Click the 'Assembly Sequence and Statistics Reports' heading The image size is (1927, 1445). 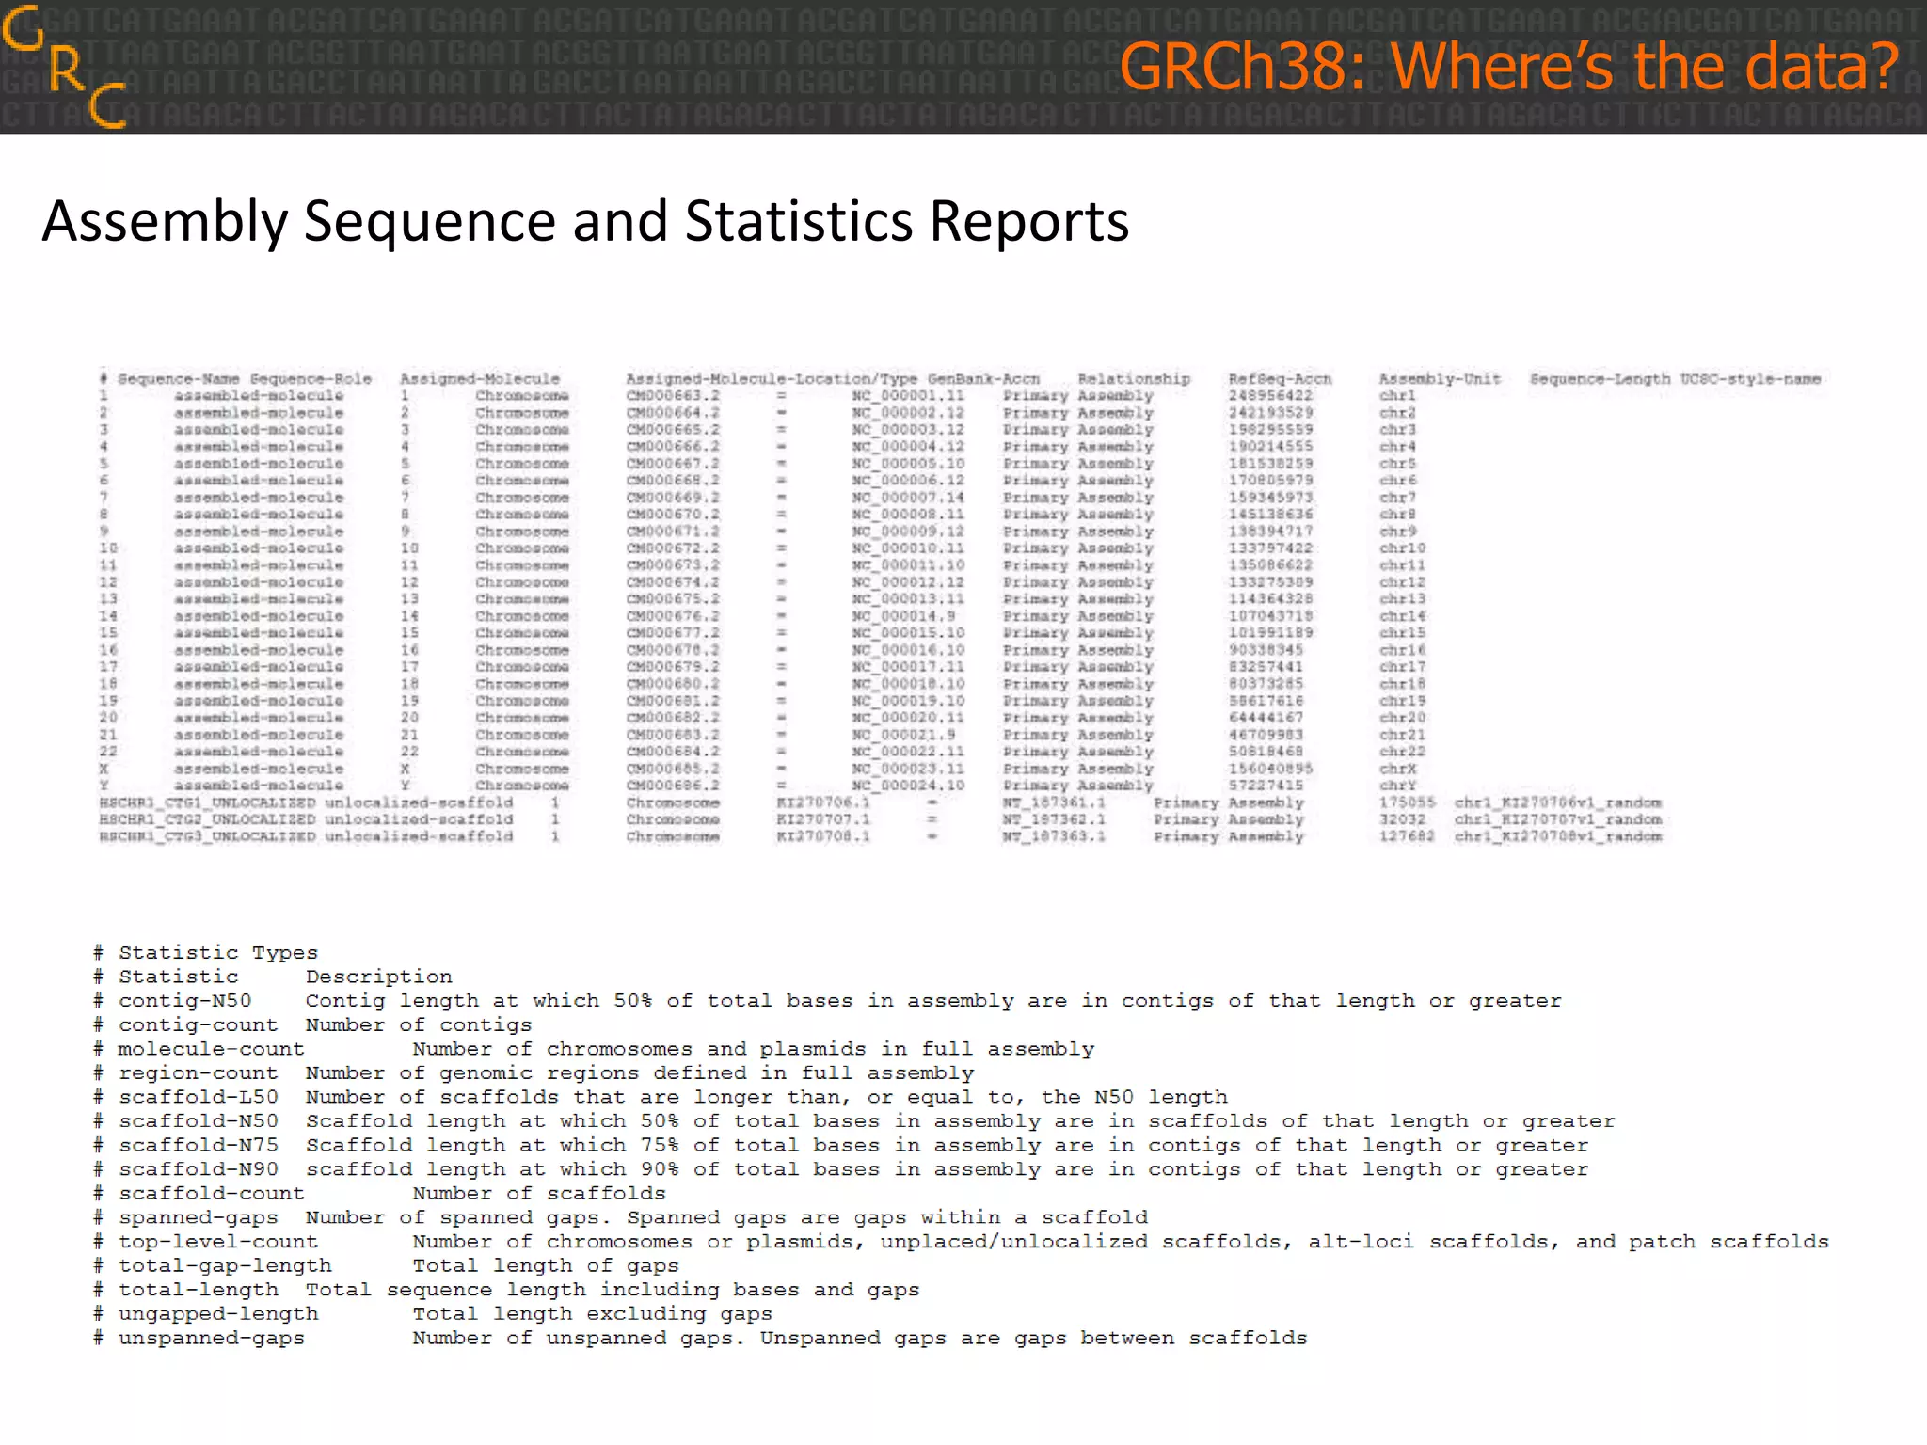pyautogui.click(x=585, y=221)
